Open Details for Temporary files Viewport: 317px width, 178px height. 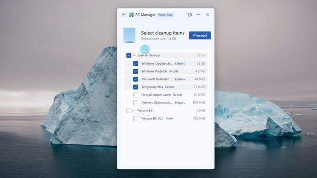click(x=169, y=87)
